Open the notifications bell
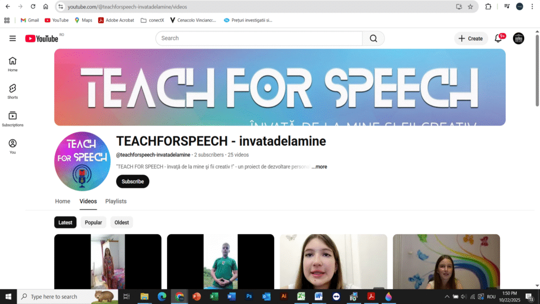Image resolution: width=540 pixels, height=304 pixels. pos(498,39)
